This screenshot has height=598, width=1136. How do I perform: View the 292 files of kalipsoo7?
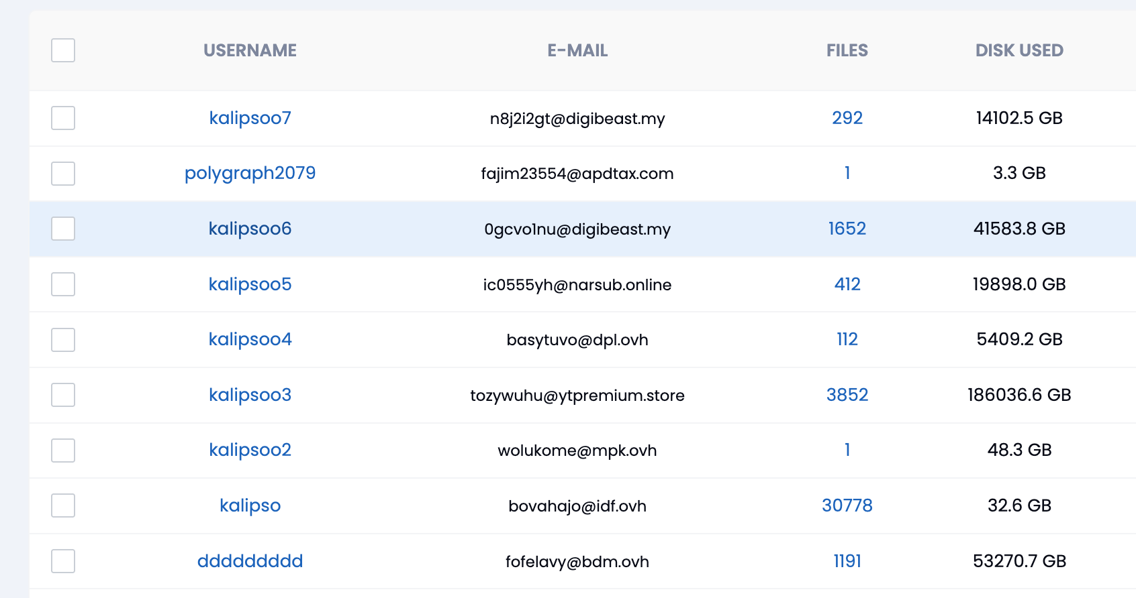click(x=847, y=118)
